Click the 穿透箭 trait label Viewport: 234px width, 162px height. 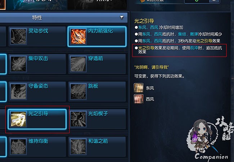pyautogui.click(x=96, y=58)
